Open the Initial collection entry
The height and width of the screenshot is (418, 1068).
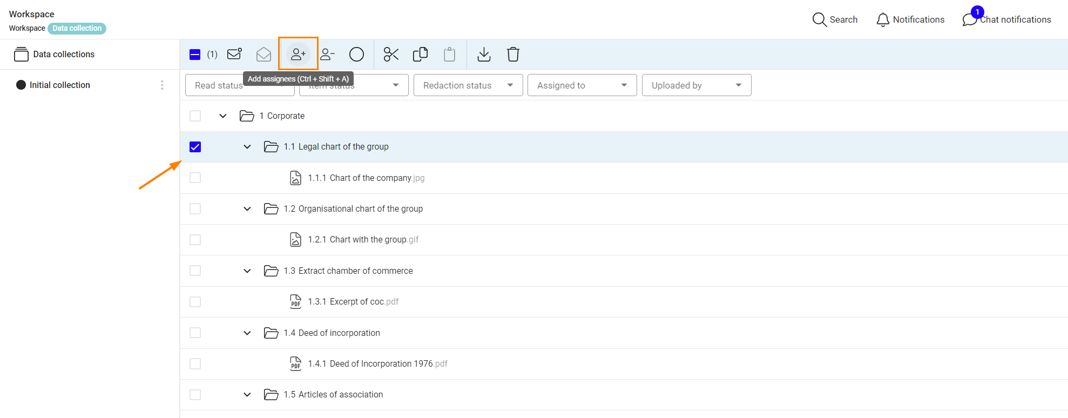59,85
